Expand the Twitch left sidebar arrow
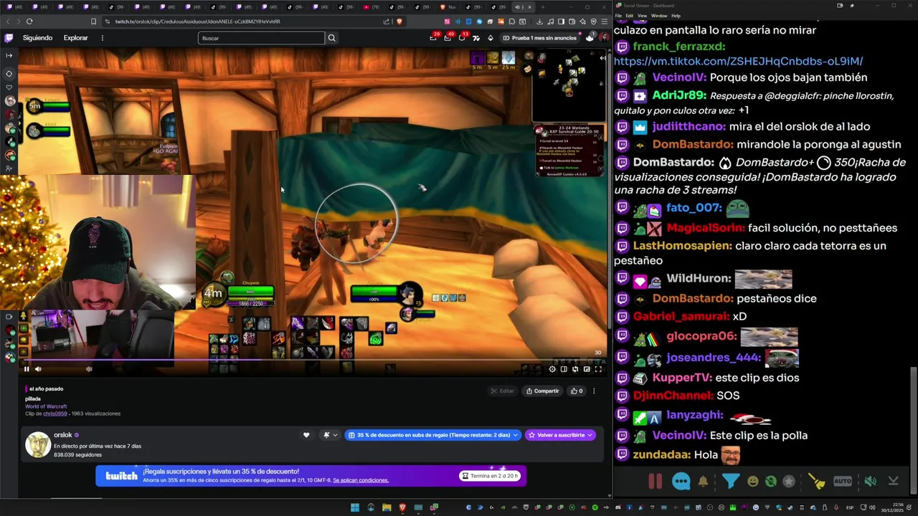This screenshot has height=516, width=918. tap(9, 55)
